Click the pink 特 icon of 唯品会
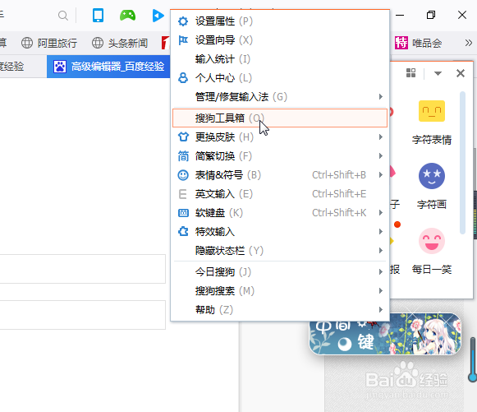 [401, 43]
